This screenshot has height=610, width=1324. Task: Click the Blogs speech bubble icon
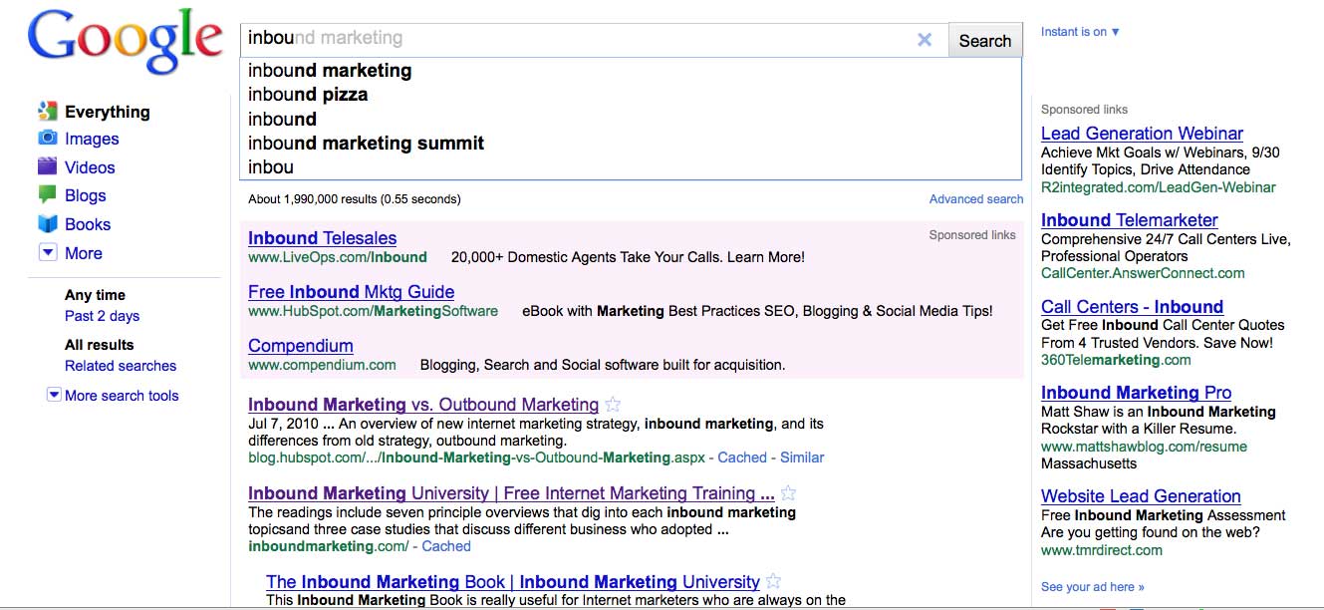tap(47, 194)
